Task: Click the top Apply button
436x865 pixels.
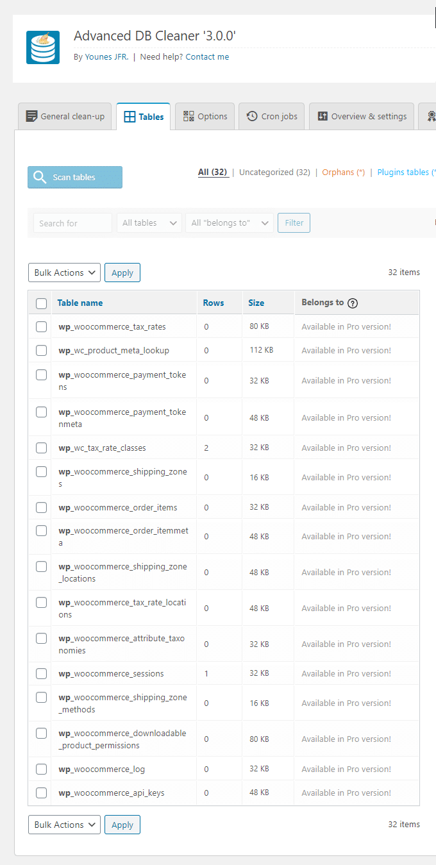Action: click(122, 273)
